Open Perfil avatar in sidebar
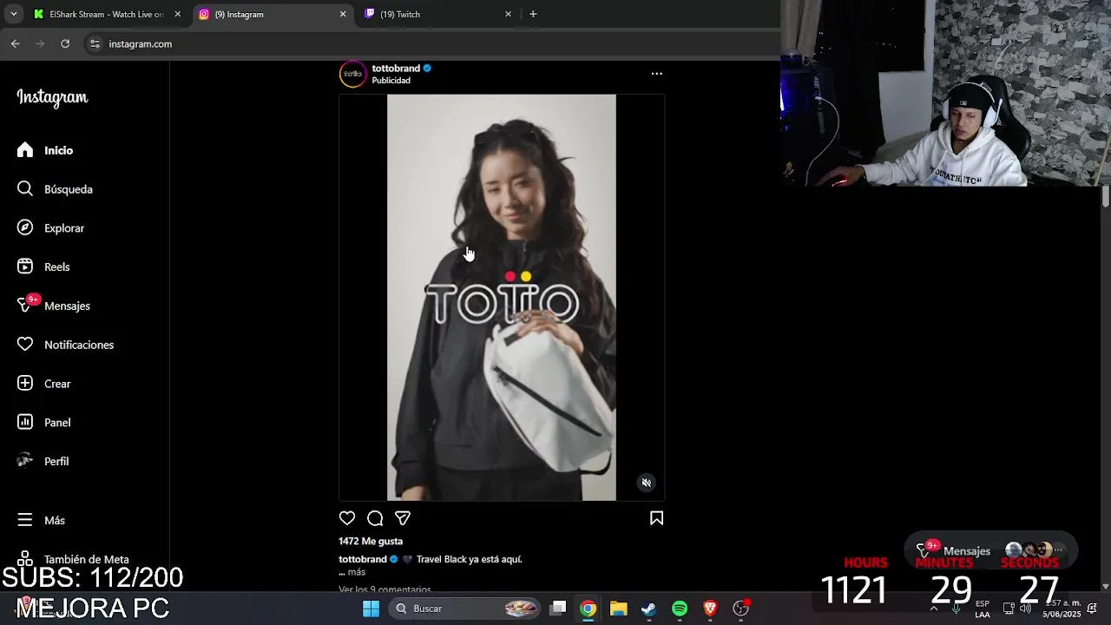This screenshot has width=1111, height=625. 25,461
